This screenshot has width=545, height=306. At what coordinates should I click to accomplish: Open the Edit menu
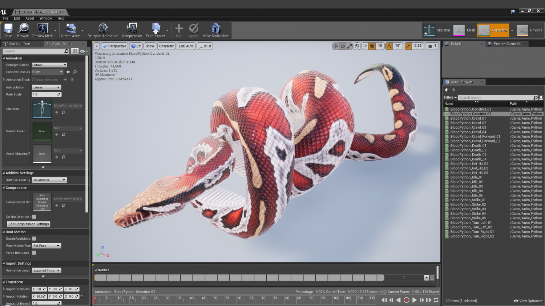coord(17,18)
